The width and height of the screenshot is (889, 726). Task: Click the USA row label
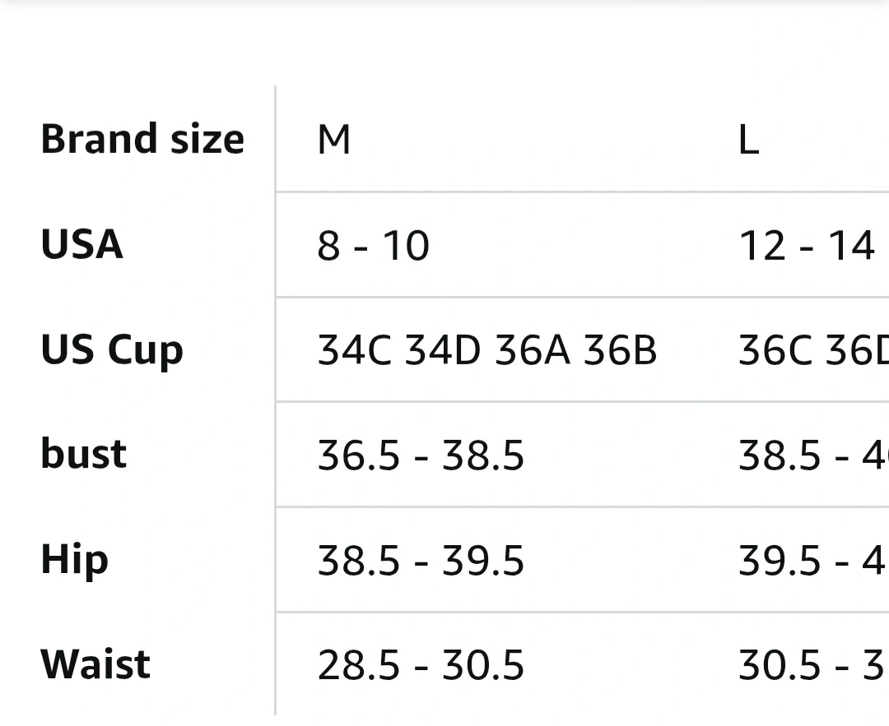pyautogui.click(x=81, y=245)
